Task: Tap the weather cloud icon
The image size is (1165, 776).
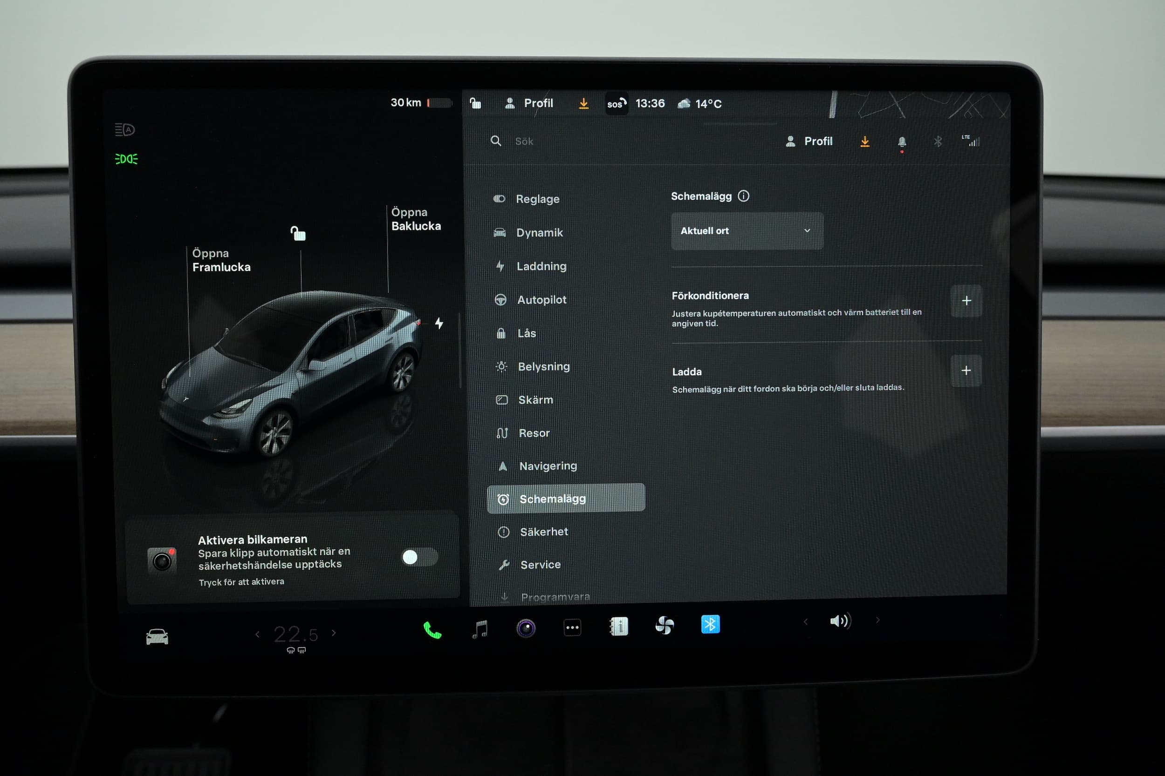Action: pos(684,103)
